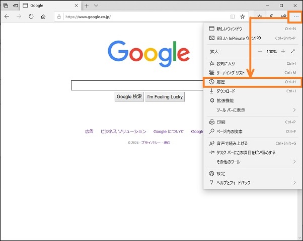This screenshot has width=303, height=241.
Task: Click the refresh page icon
Action: [31, 17]
